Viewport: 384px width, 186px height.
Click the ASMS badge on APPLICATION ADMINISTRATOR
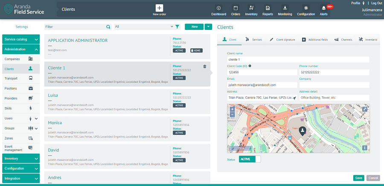(x=196, y=51)
